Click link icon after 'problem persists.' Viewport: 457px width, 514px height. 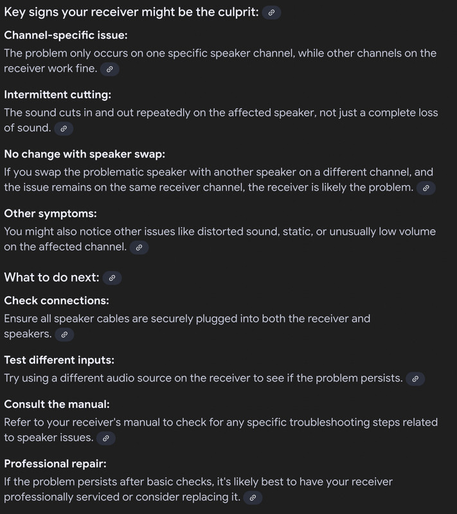coord(415,379)
